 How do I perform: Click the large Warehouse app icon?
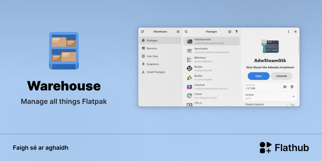[x=64, y=51]
